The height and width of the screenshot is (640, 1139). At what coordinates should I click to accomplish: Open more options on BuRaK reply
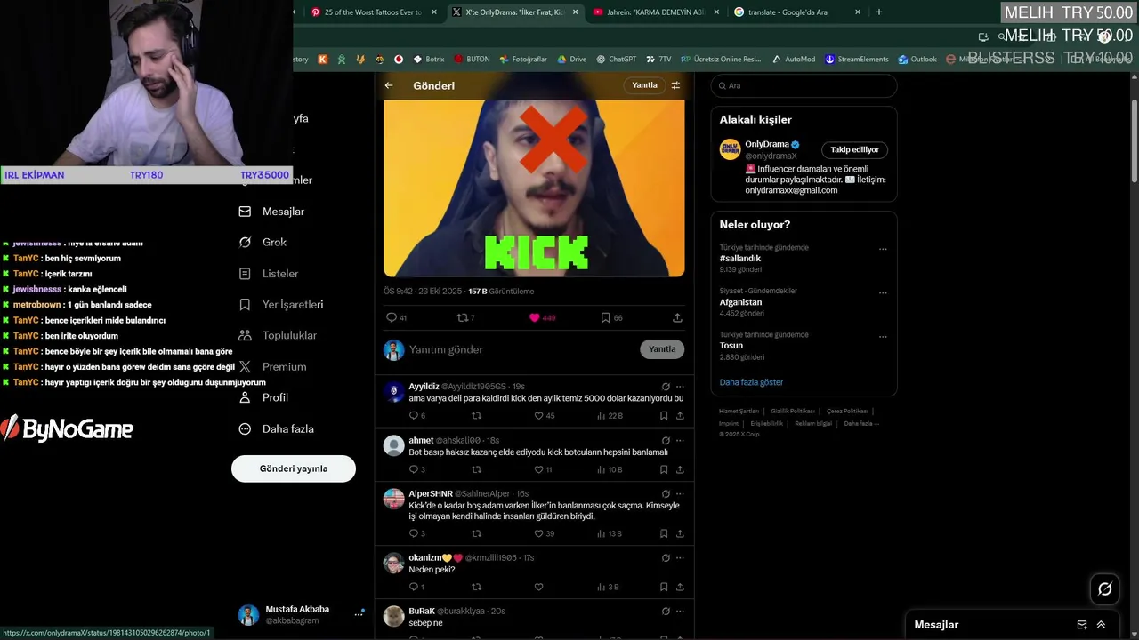point(680,611)
